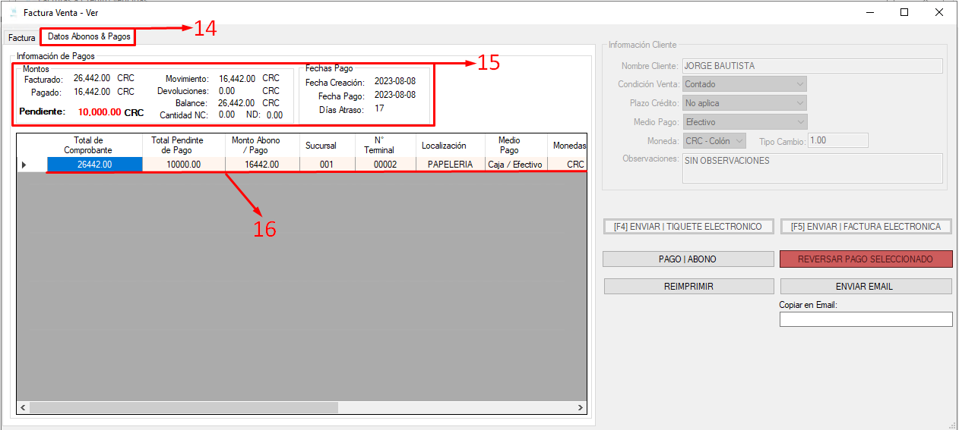Send invoice by email with ENVIAR EMAIL
The width and height of the screenshot is (959, 430).
[866, 287]
